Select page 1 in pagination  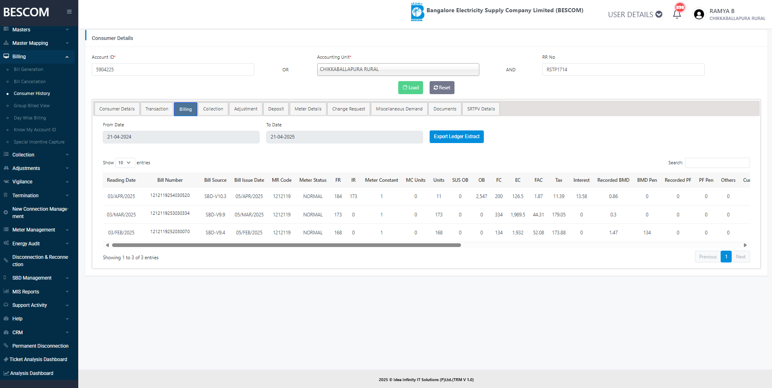coord(726,257)
